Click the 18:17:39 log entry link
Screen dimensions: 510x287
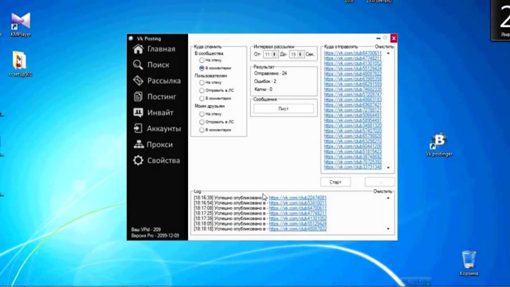pyautogui.click(x=298, y=218)
